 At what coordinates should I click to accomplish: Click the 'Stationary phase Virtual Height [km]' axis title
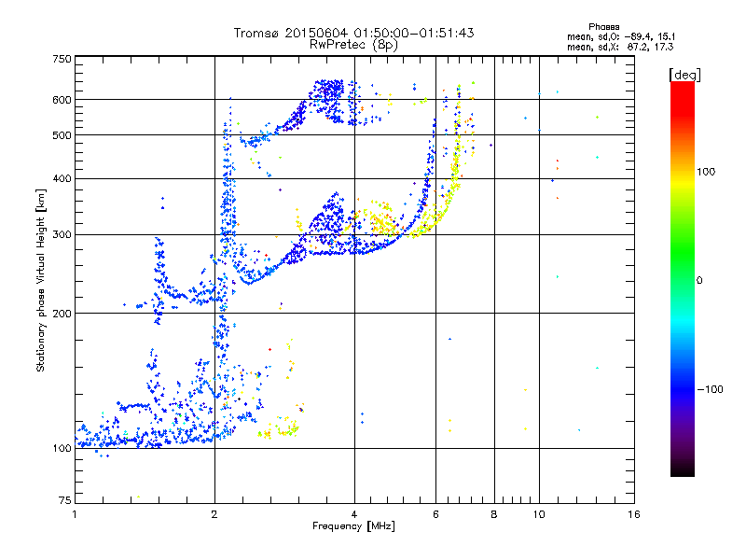coord(41,281)
